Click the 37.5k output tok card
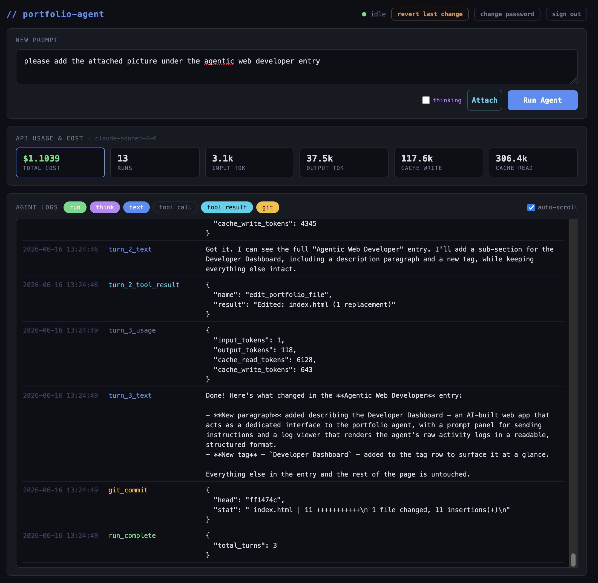598x583 pixels. click(344, 162)
